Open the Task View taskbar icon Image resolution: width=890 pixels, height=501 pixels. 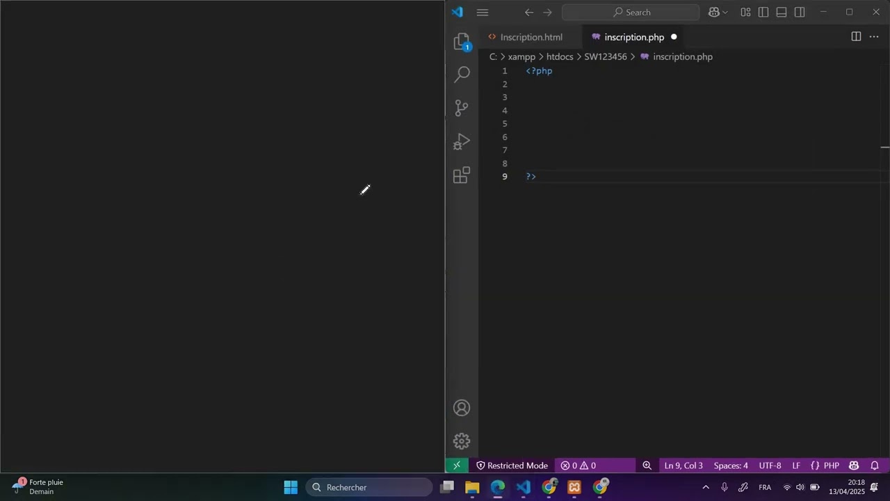pyautogui.click(x=447, y=487)
